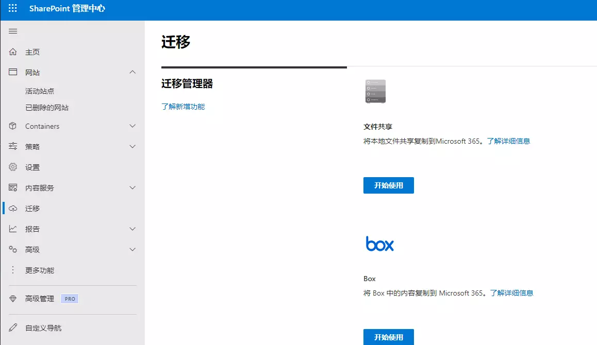Screen dimensions: 597x345
Task: Click the PRO badge beside 高级管理
Action: click(x=70, y=299)
